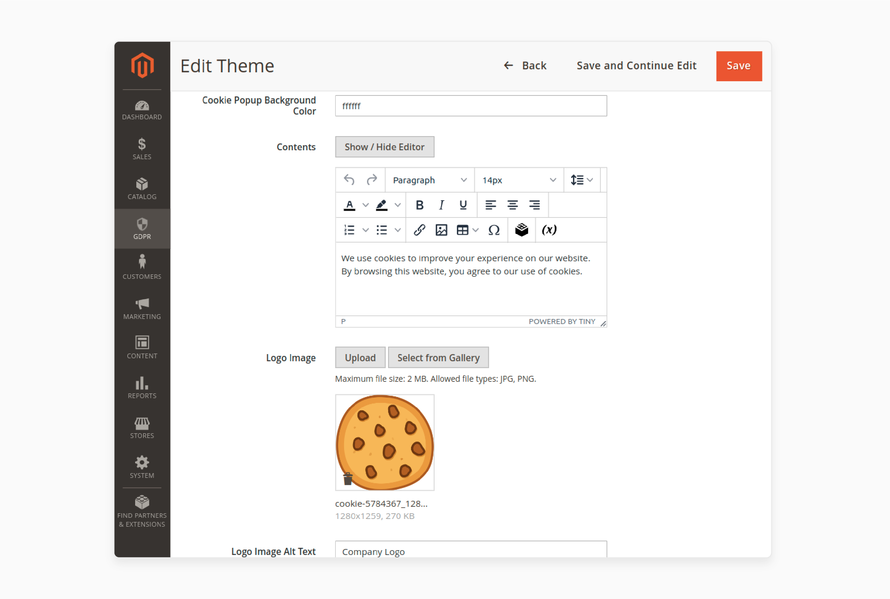Screen dimensions: 890x599
Task: Click the orange Save button
Action: tap(739, 66)
